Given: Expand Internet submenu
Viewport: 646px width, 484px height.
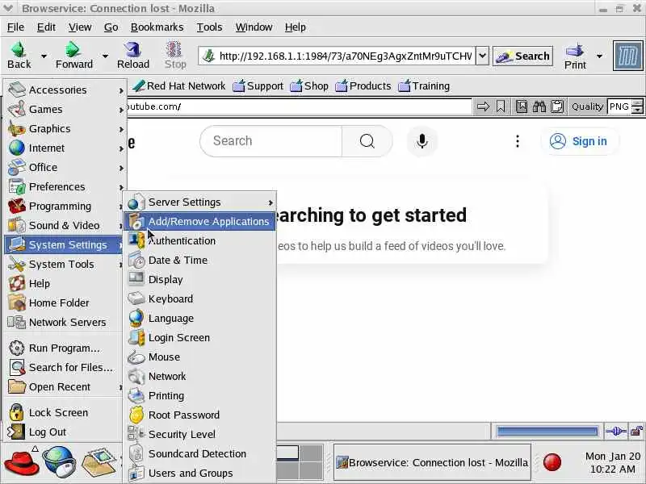Looking at the screenshot, I should (x=65, y=148).
